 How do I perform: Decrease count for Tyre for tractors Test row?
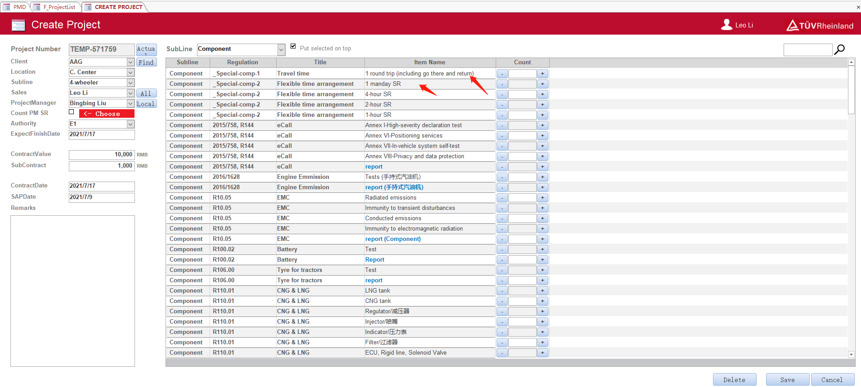(x=502, y=270)
